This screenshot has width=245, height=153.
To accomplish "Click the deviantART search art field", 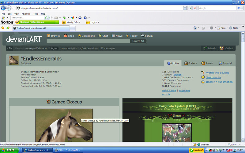I will [88, 41].
